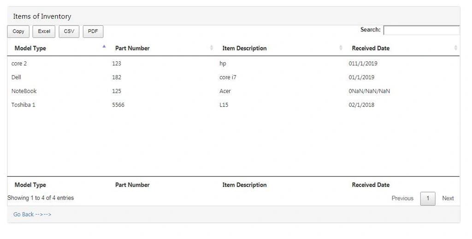This screenshot has height=239, width=472.
Task: Sort by Item Description column header
Action: point(244,48)
